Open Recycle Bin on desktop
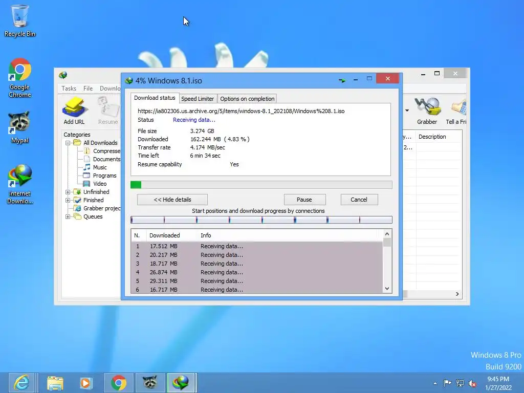This screenshot has width=524, height=393. 20,20
